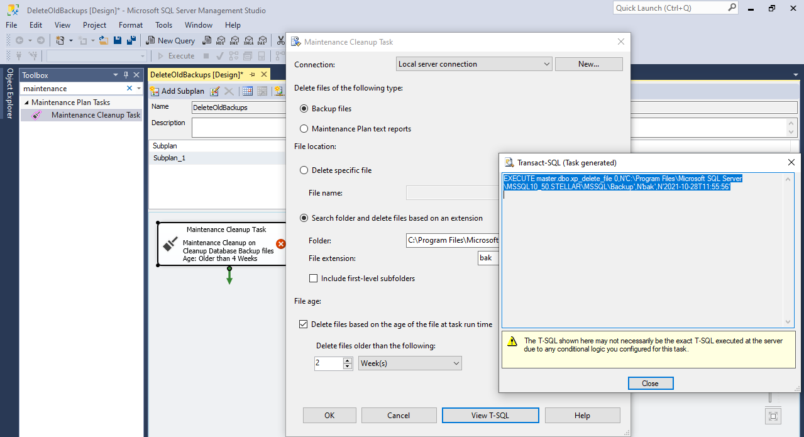Screen dimensions: 804x437
Task: Click the red error icon on the task
Action: click(x=281, y=244)
